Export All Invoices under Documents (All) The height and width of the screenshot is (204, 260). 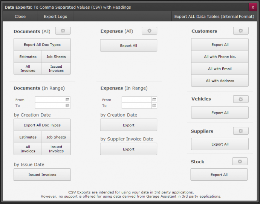tap(28, 69)
